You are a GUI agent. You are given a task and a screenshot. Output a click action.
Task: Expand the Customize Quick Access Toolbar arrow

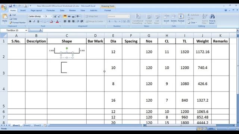click(x=31, y=6)
